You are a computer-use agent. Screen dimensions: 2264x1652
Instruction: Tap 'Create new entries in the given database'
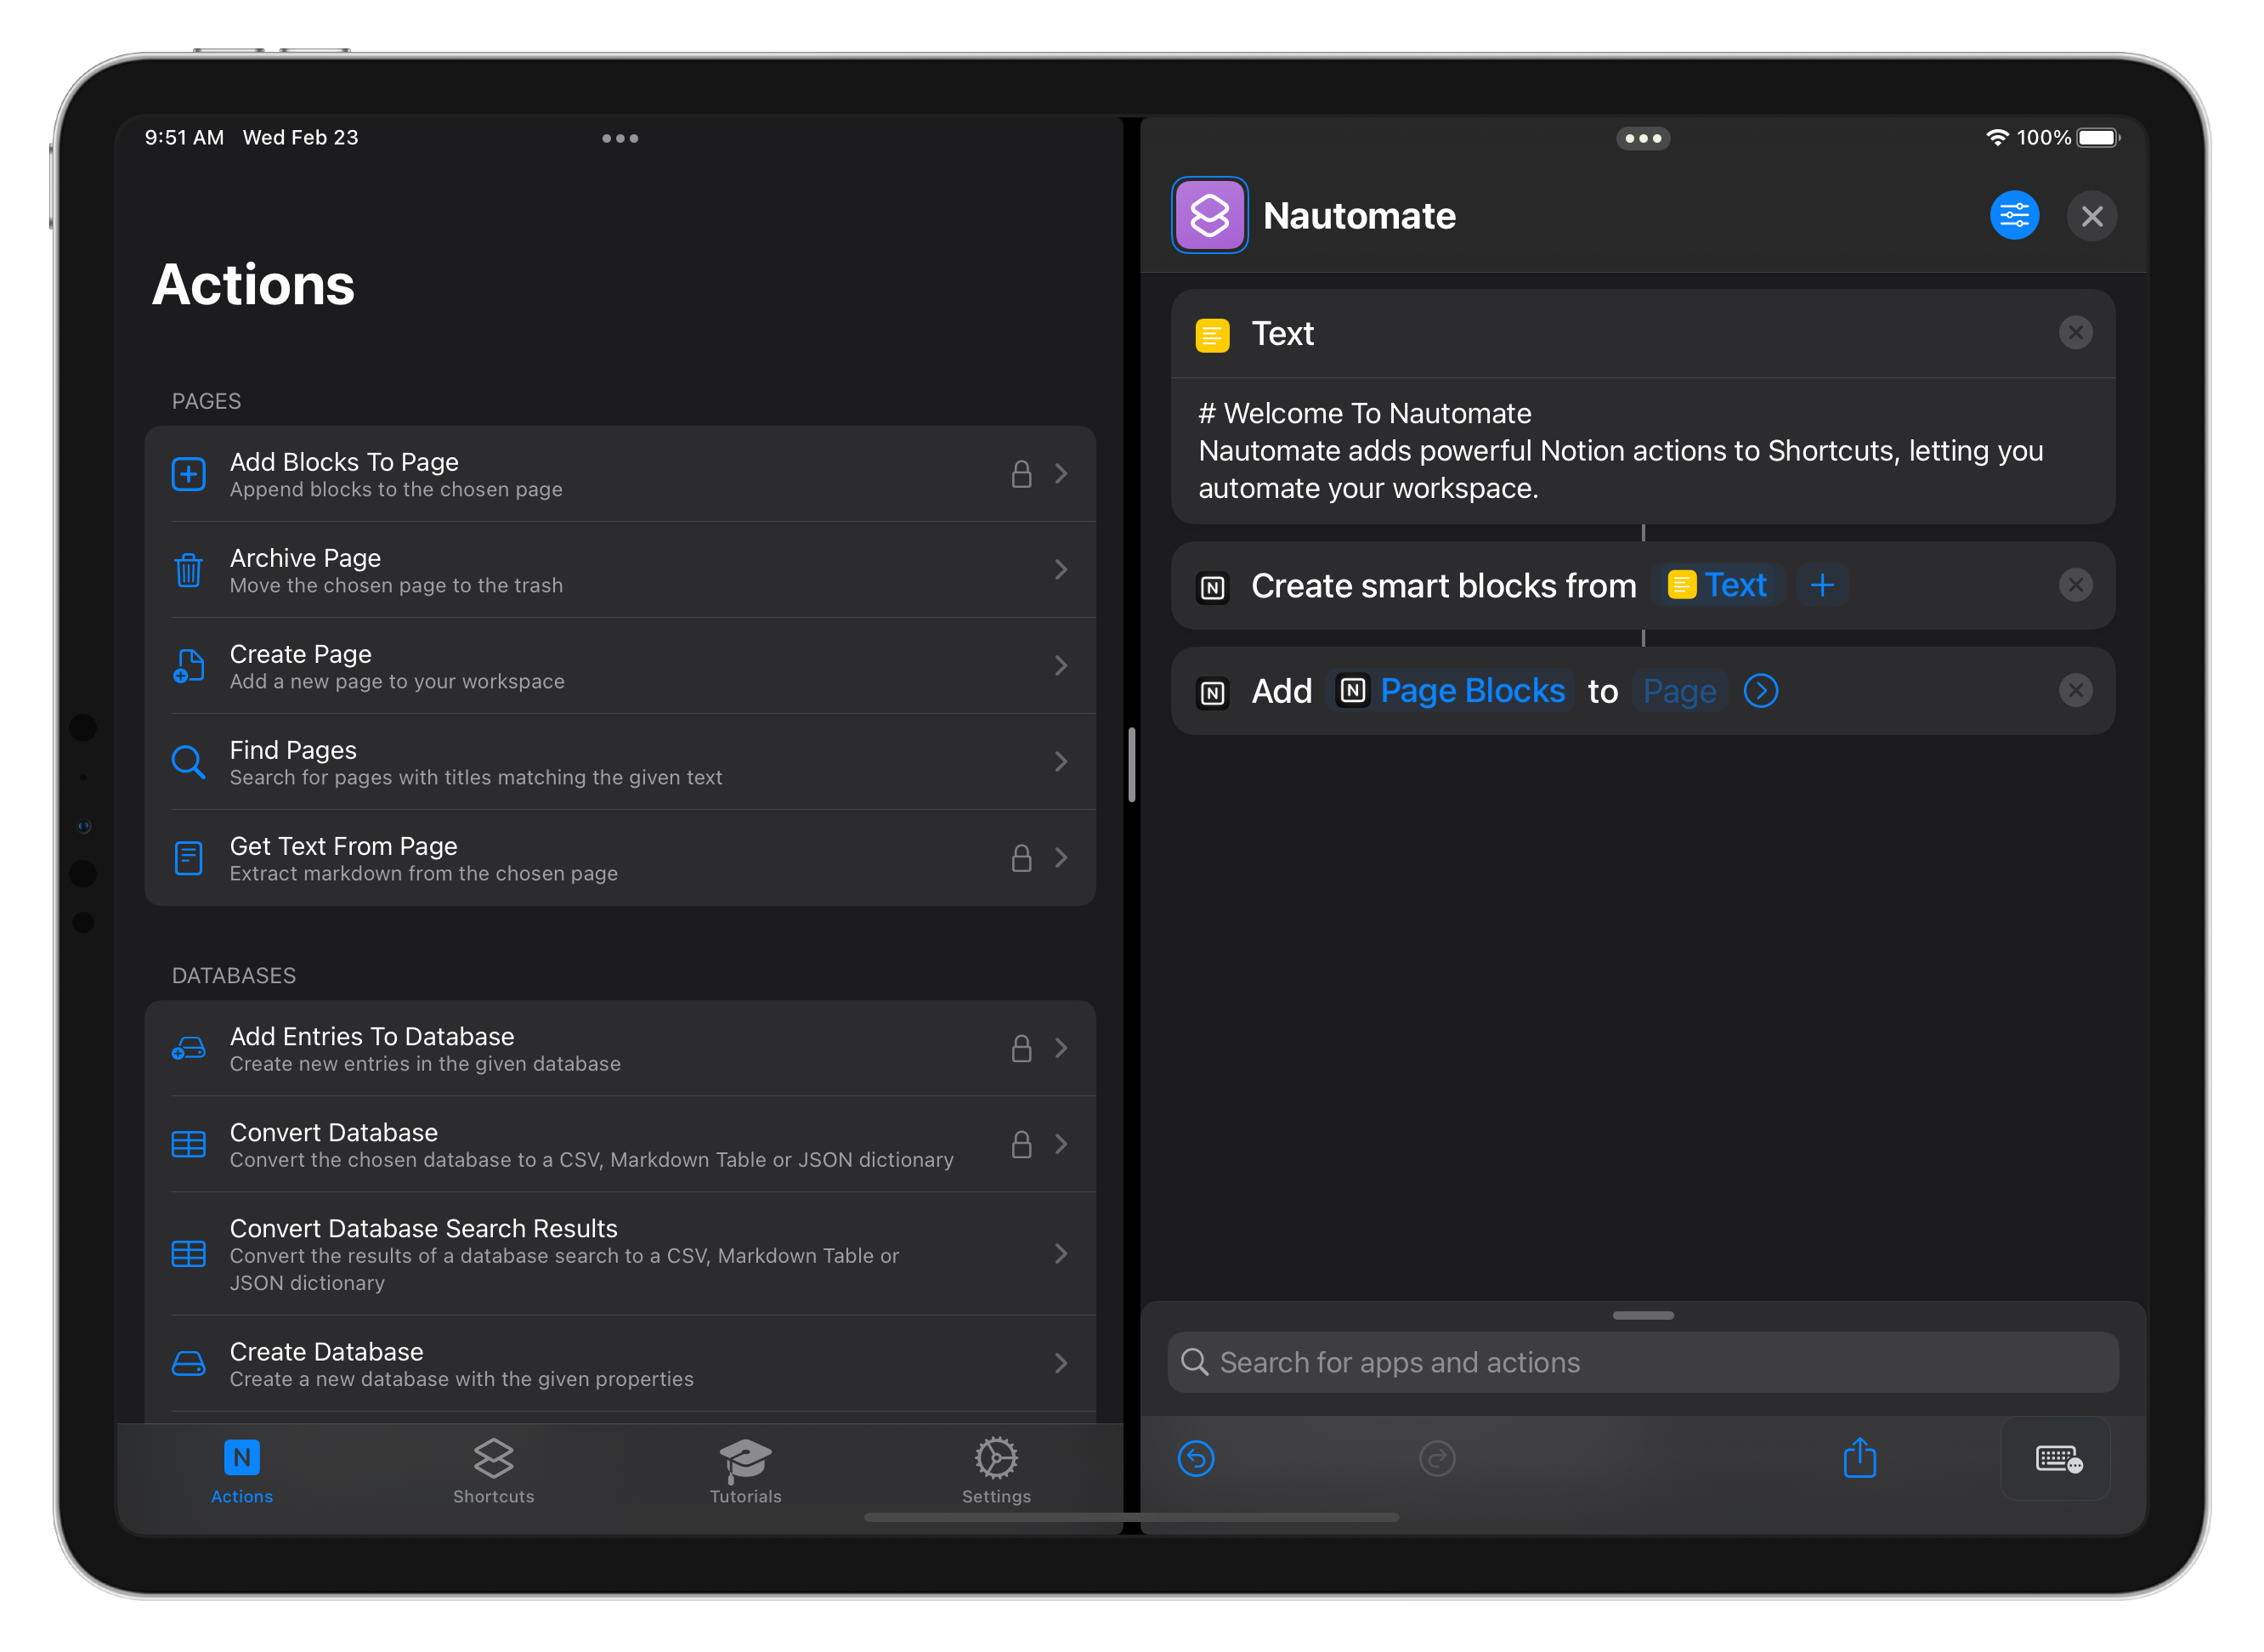point(425,1064)
